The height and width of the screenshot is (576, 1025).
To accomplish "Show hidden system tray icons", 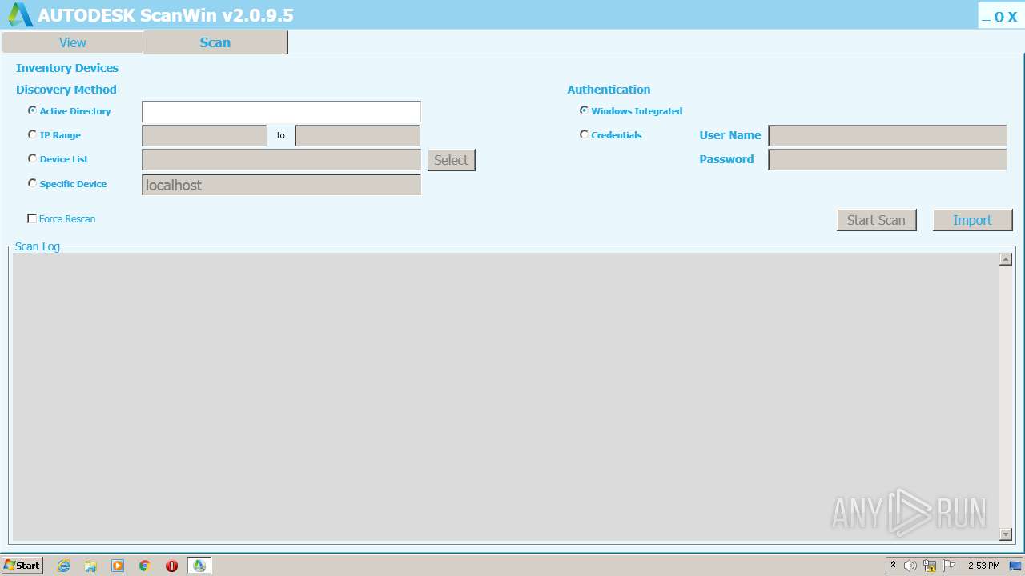I will click(x=893, y=566).
